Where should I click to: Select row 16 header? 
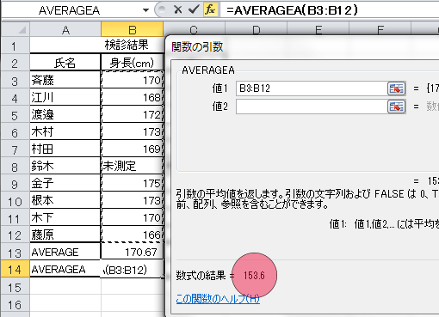click(15, 304)
